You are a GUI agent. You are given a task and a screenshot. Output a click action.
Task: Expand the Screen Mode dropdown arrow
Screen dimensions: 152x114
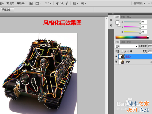(x=85, y=3)
